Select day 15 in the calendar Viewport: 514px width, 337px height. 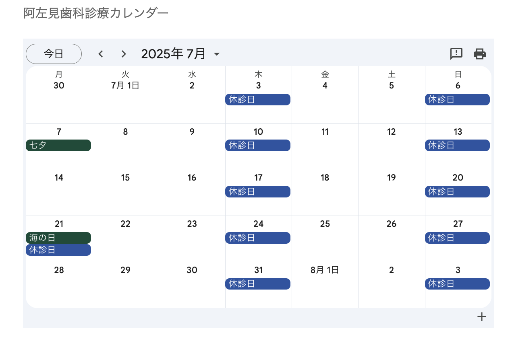pos(125,178)
